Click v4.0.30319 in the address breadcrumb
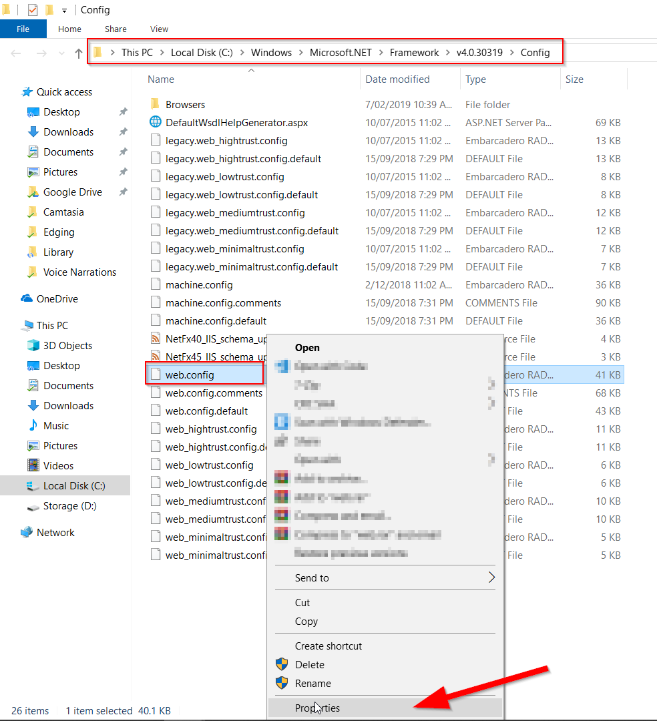657x721 pixels. pos(479,53)
